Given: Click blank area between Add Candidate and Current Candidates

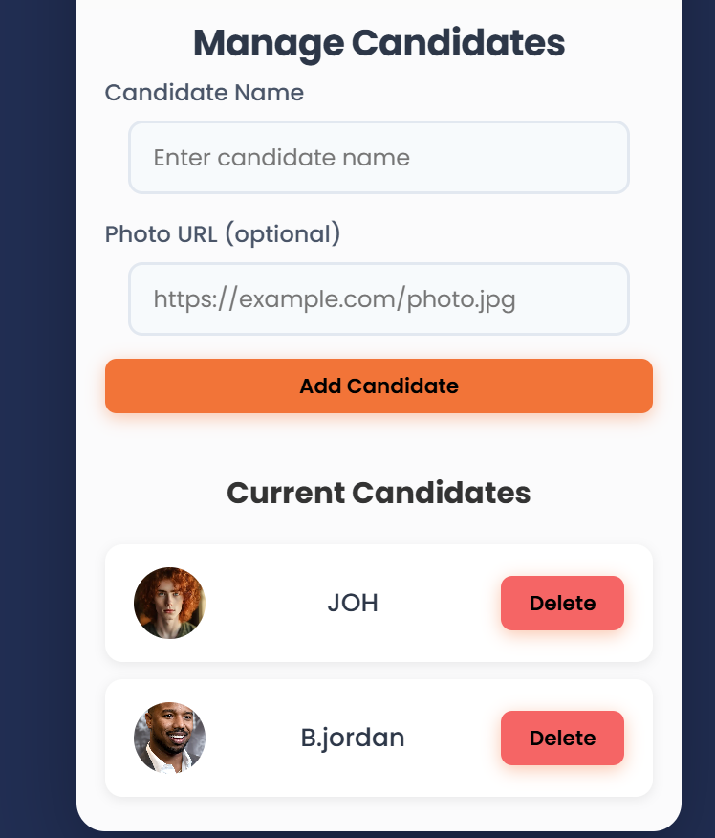Looking at the screenshot, I should pos(379,442).
